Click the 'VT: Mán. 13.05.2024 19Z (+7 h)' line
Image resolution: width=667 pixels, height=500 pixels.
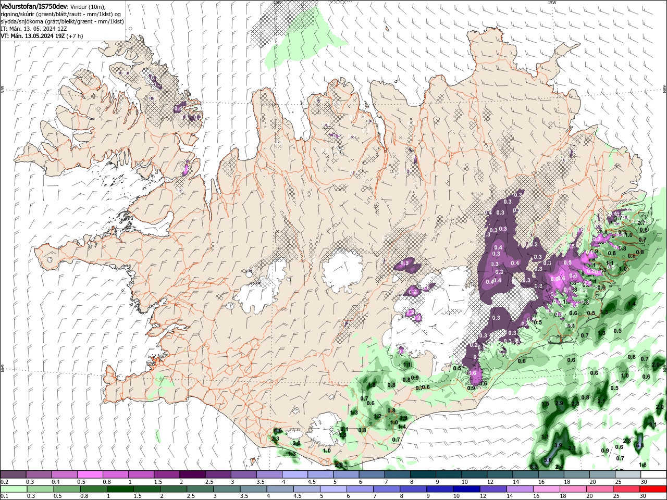click(42, 36)
